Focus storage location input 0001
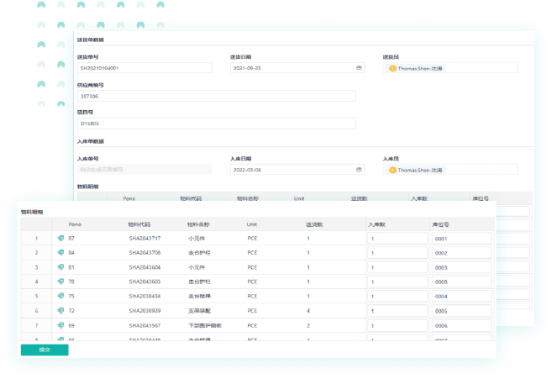Viewport: 552px width, 379px height. (x=461, y=239)
